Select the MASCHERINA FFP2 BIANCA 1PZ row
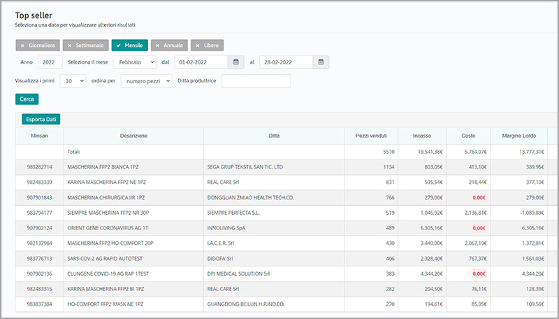The width and height of the screenshot is (559, 319). pyautogui.click(x=133, y=168)
